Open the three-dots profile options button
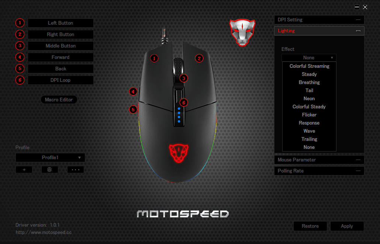 point(76,170)
